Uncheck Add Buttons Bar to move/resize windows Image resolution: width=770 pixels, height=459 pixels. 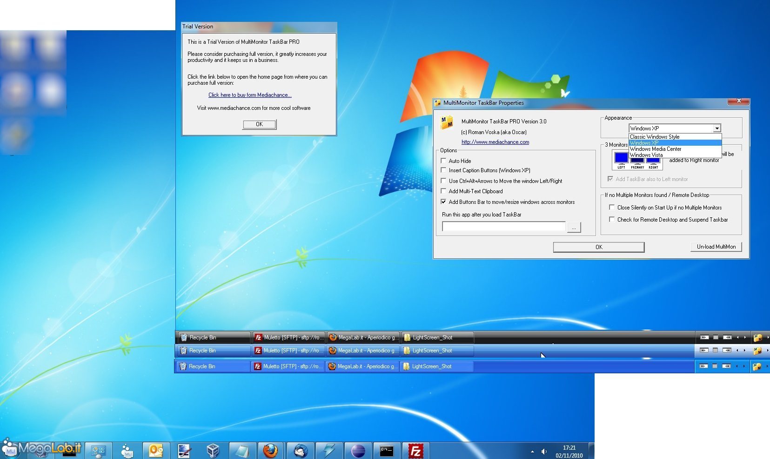coord(443,202)
